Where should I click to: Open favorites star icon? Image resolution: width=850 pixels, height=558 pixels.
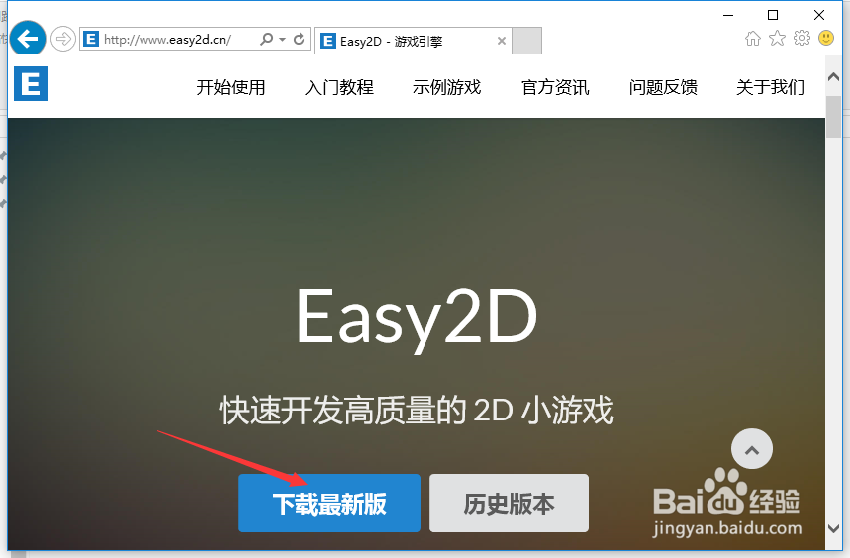[777, 38]
